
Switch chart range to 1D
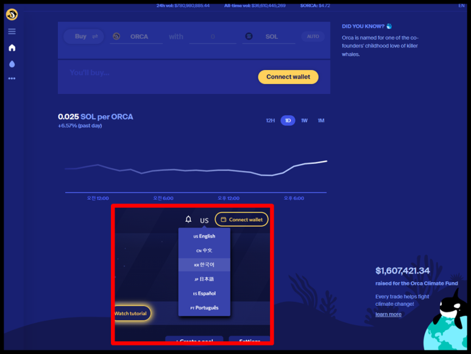[x=288, y=121]
